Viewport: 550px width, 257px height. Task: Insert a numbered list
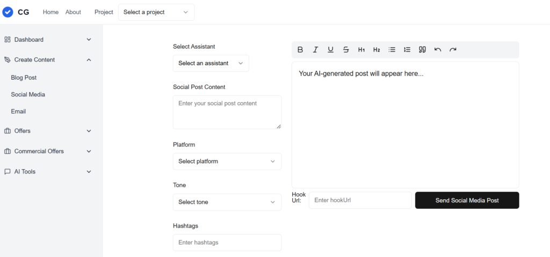407,50
